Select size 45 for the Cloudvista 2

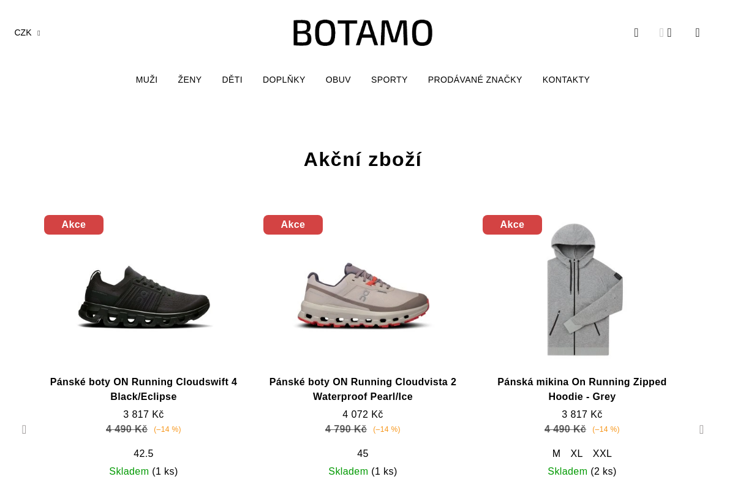point(363,453)
